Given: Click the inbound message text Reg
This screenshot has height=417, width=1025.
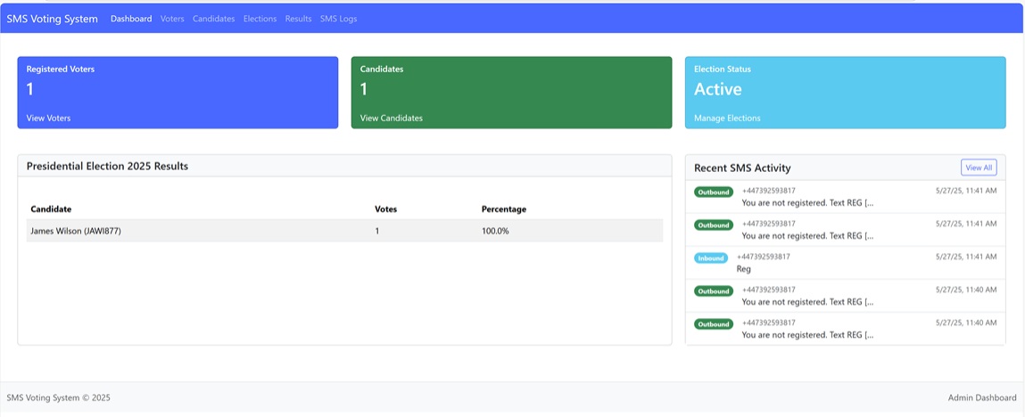Looking at the screenshot, I should (744, 269).
